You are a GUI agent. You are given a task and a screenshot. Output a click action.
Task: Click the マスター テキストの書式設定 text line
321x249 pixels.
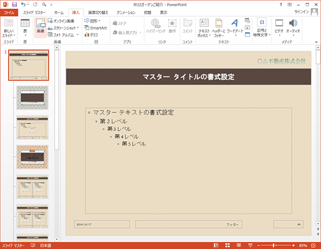[134, 112]
